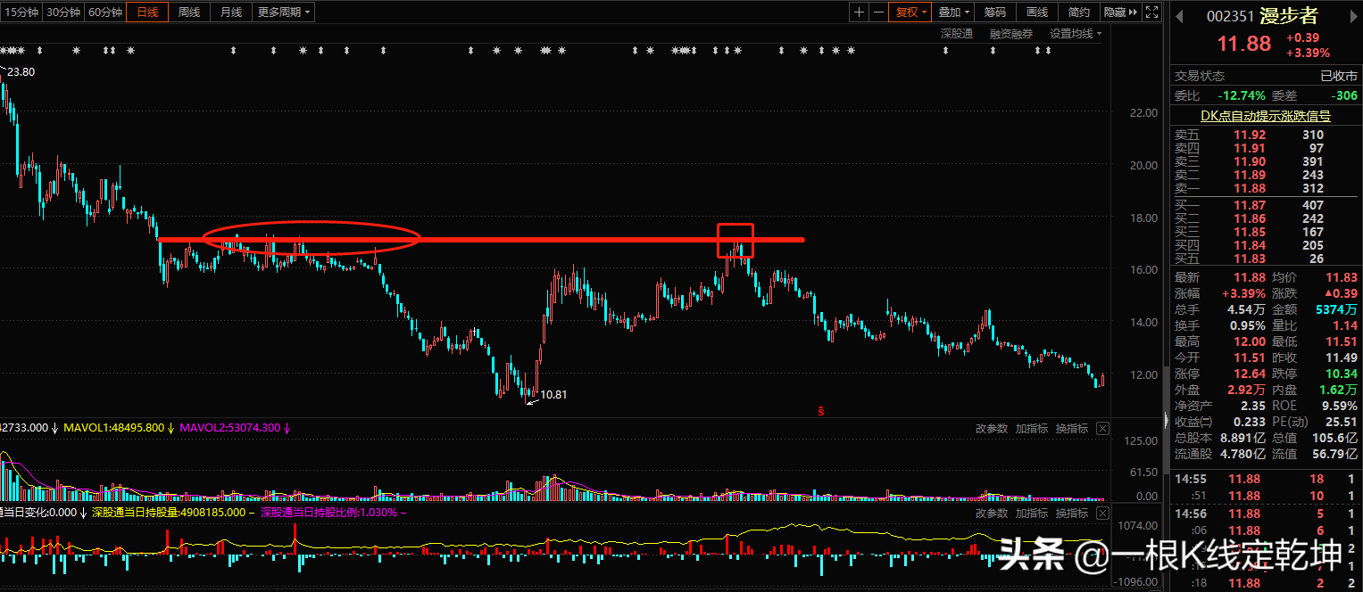
Task: Click the 卖一 11.88 order row
Action: click(x=1265, y=188)
